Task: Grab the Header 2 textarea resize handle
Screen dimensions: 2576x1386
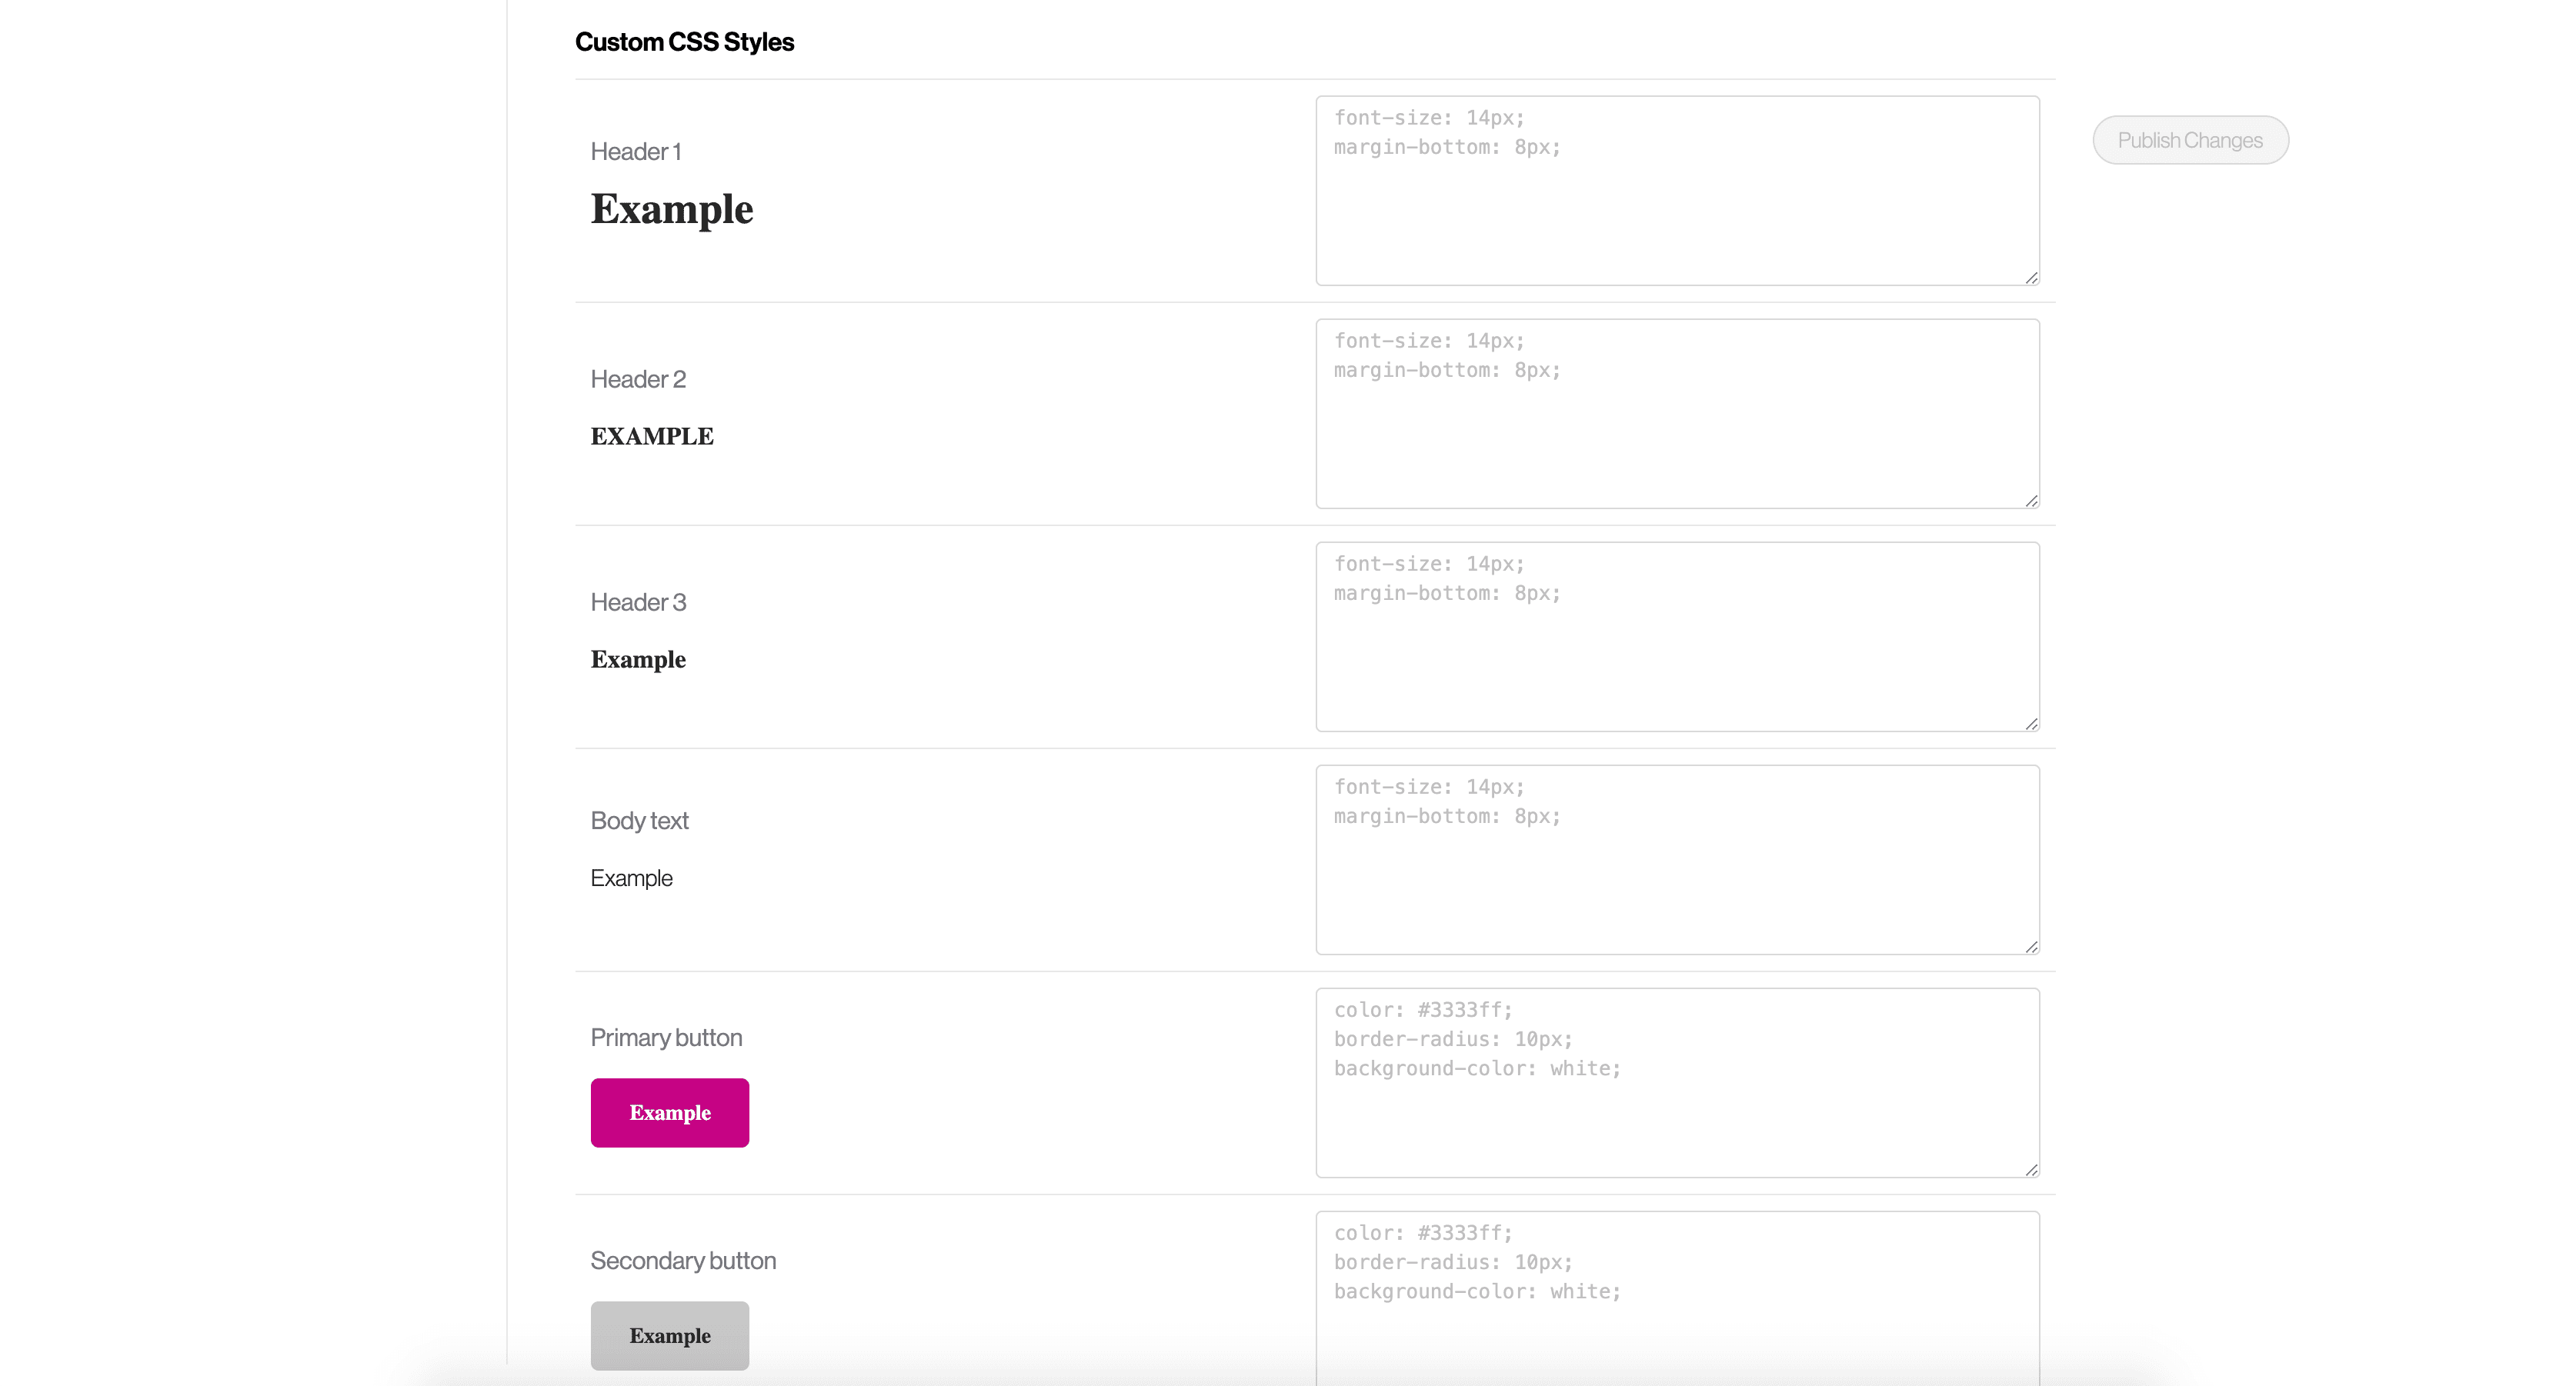Action: (x=2031, y=501)
